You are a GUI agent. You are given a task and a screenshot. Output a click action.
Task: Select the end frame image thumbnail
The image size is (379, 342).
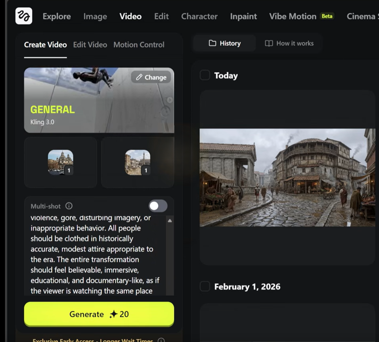pyautogui.click(x=137, y=162)
